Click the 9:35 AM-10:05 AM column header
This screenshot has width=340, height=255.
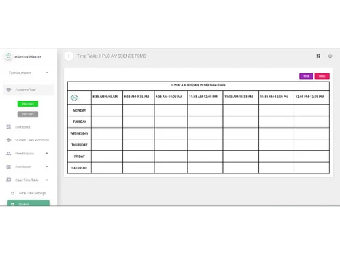(x=171, y=97)
